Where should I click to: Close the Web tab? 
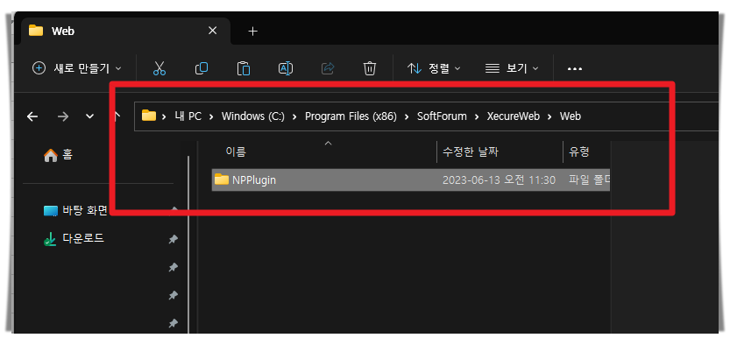point(212,31)
